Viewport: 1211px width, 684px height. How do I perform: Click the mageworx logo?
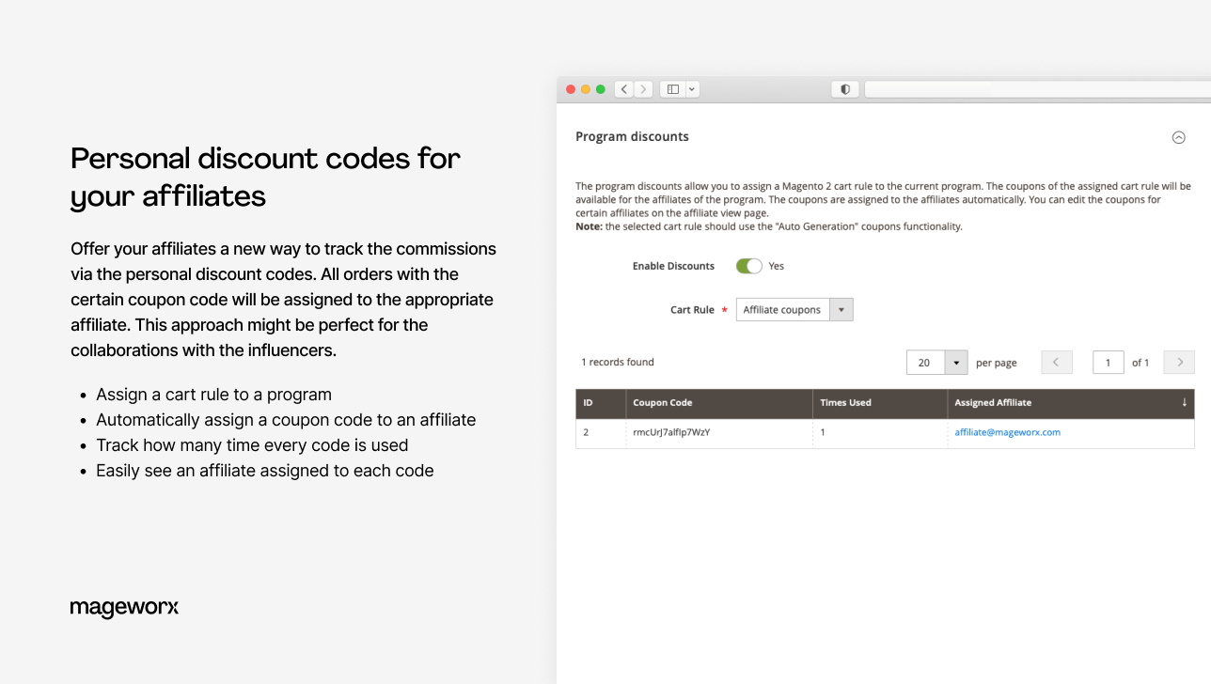(x=124, y=608)
